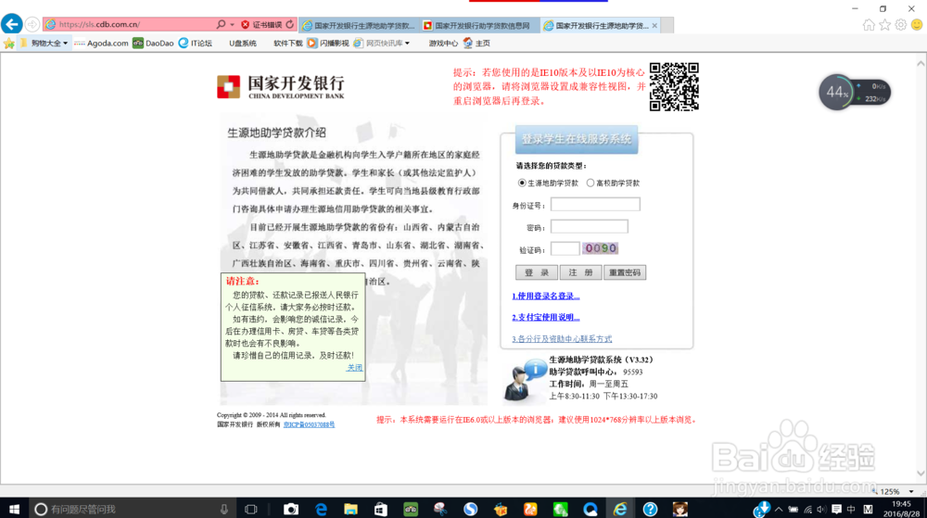
Task: Switch to first 国家开发银行生源地助学贷款 tab
Action: [359, 25]
